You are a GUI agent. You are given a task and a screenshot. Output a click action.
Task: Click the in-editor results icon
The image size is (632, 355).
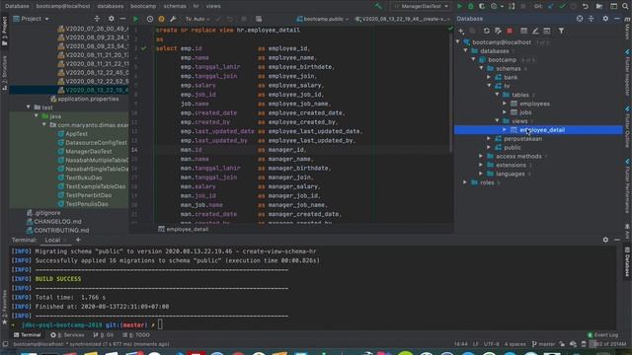[259, 19]
